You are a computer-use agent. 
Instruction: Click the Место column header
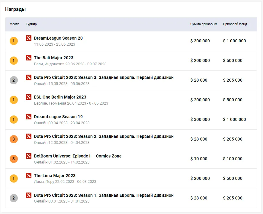coord(14,24)
